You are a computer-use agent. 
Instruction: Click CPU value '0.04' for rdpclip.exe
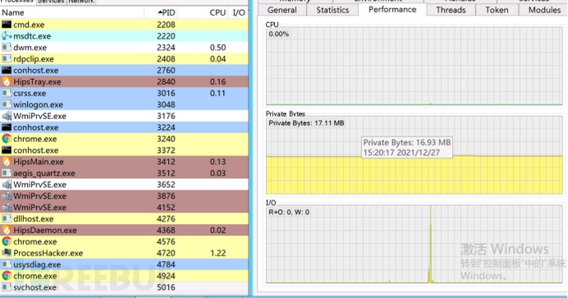218,59
